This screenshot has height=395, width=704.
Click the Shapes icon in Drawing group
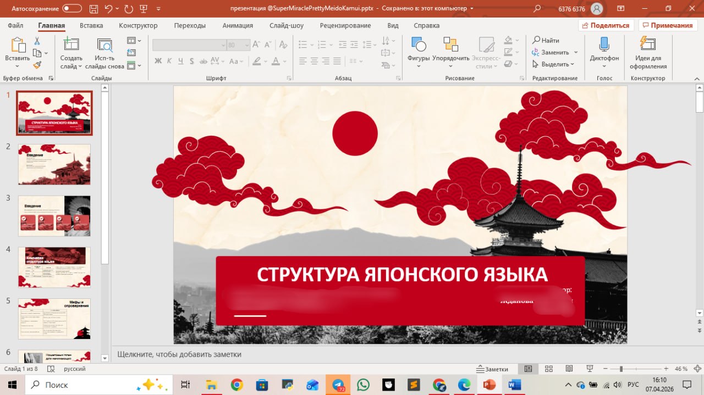(x=419, y=45)
